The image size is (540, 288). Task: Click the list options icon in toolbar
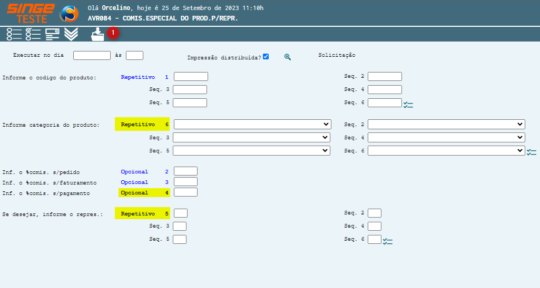pyautogui.click(x=14, y=34)
